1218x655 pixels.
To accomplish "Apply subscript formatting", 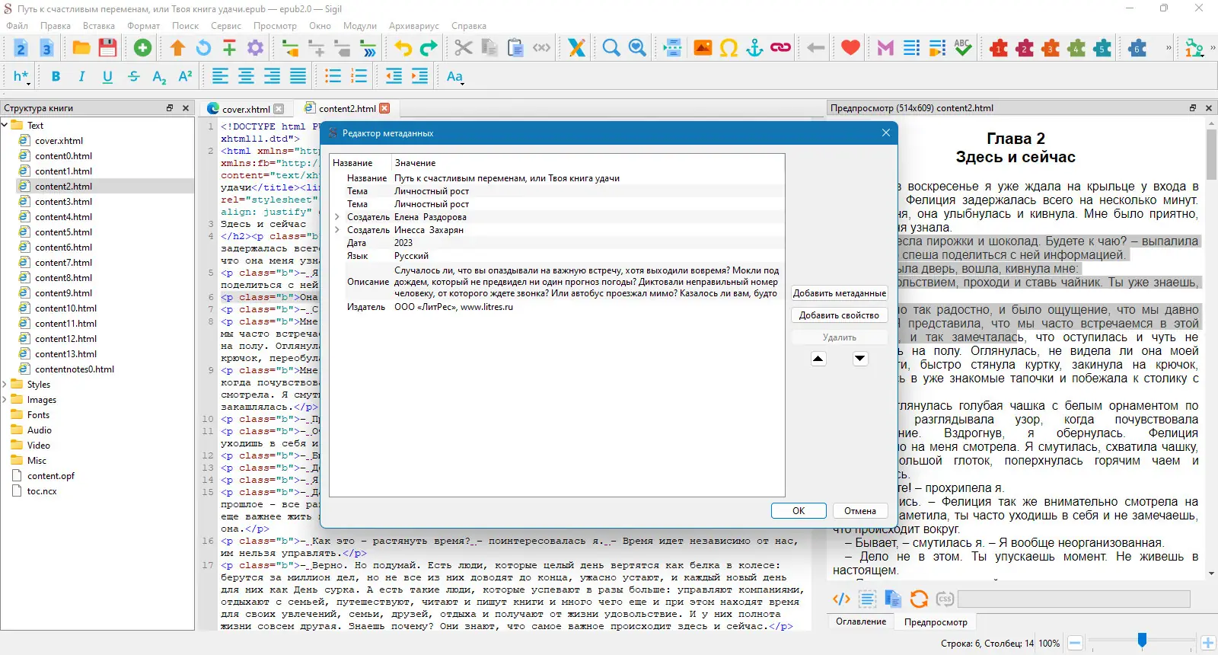I will [x=159, y=76].
